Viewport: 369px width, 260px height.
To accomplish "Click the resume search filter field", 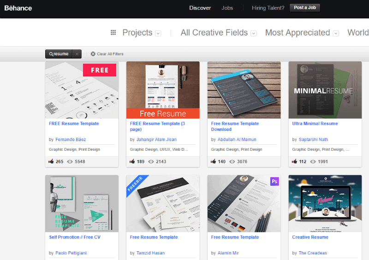I will click(59, 54).
